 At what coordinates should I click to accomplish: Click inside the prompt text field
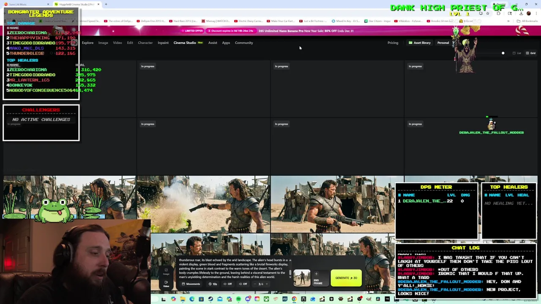pyautogui.click(x=233, y=269)
